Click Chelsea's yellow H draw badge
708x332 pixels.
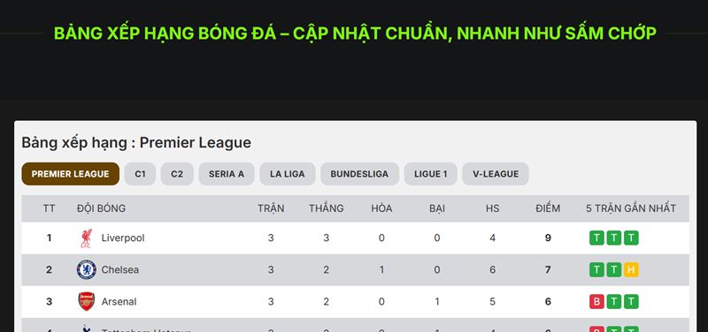pos(631,270)
